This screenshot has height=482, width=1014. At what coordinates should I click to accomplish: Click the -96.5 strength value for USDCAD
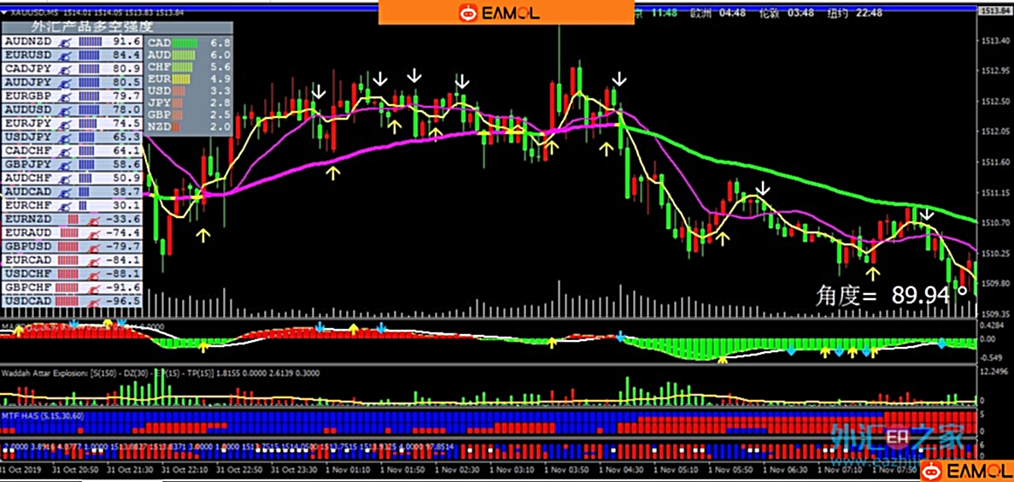(123, 301)
